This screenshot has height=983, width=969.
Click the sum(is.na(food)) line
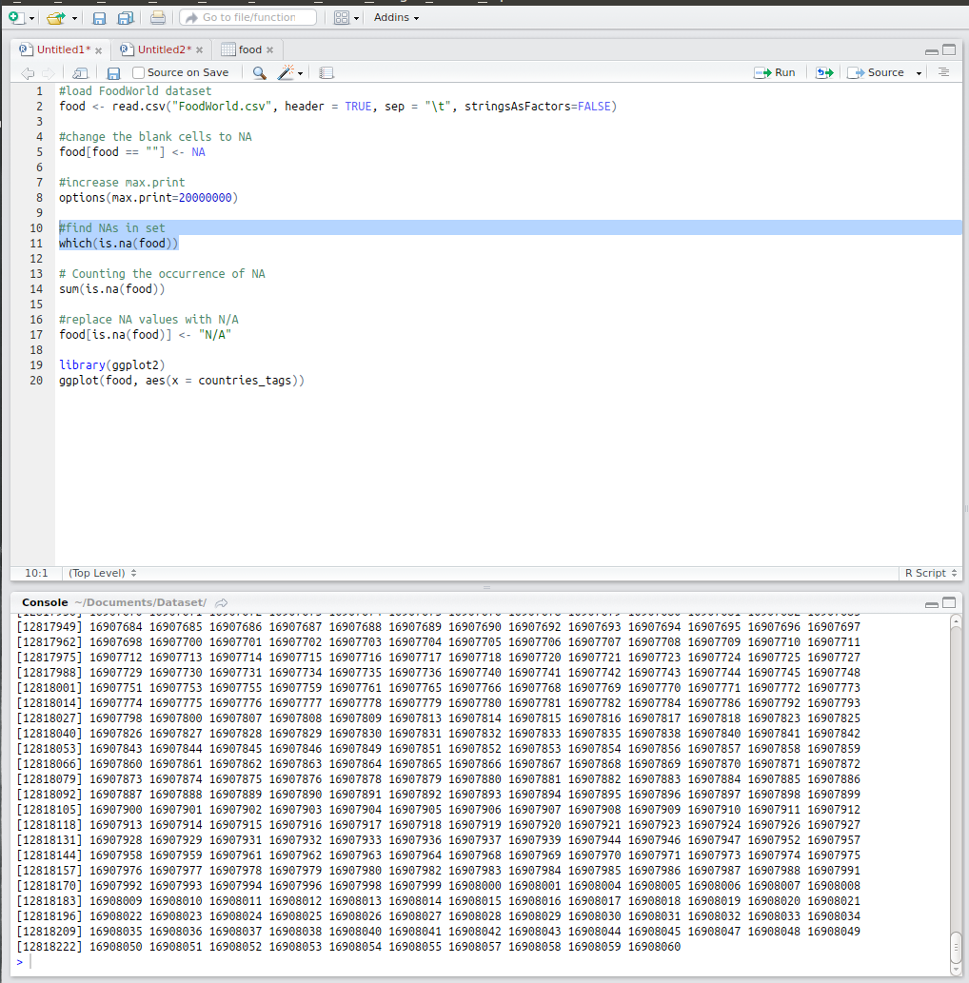112,289
